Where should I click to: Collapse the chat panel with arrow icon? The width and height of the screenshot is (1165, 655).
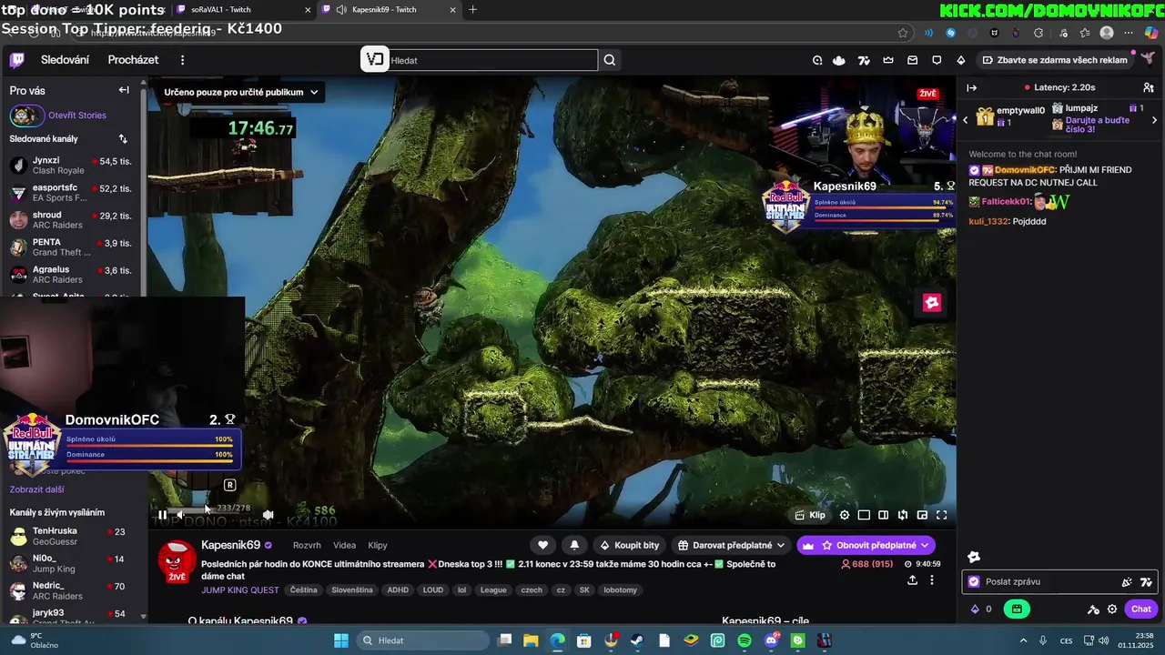point(971,88)
